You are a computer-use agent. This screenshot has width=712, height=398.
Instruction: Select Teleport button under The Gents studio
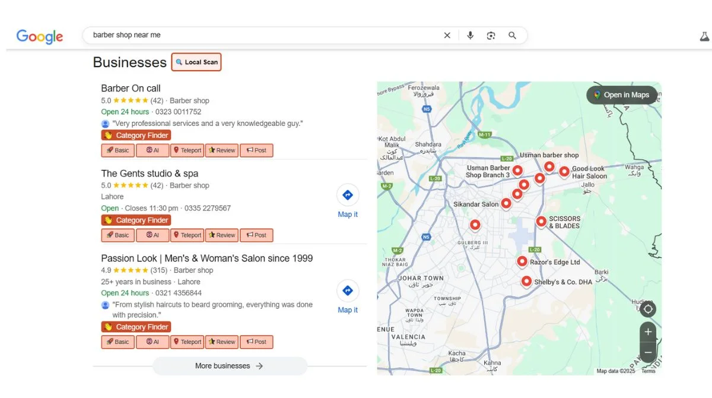[187, 235]
